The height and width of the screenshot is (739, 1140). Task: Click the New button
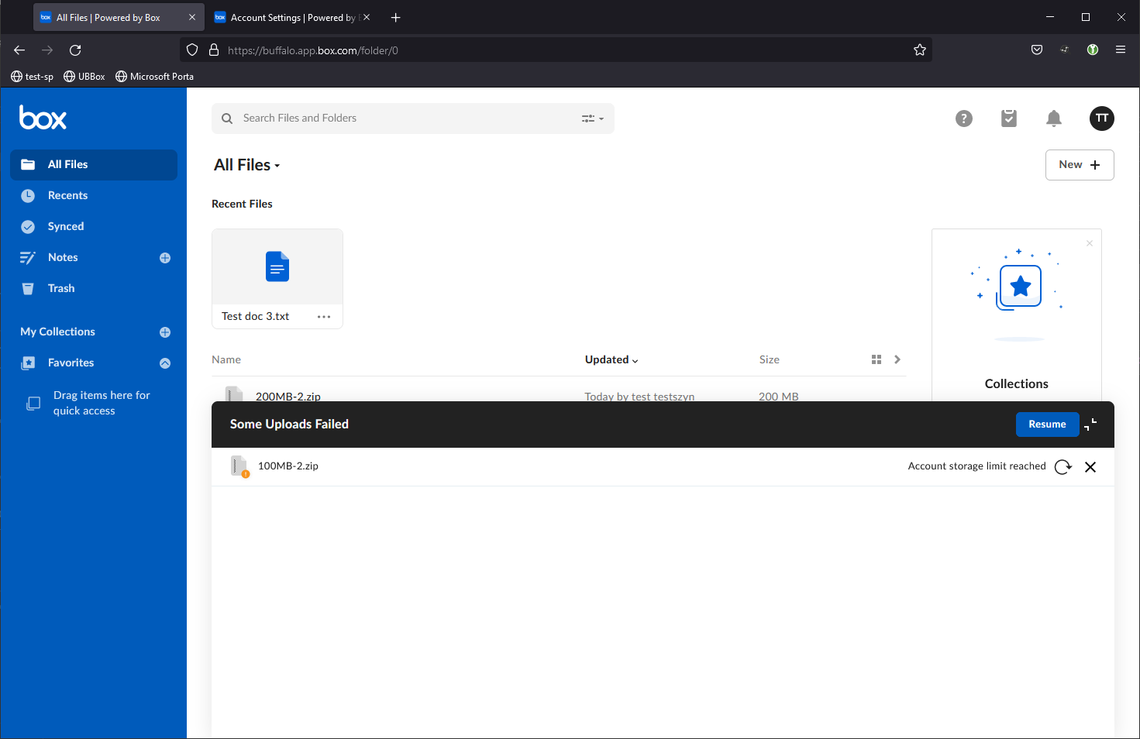click(1079, 165)
